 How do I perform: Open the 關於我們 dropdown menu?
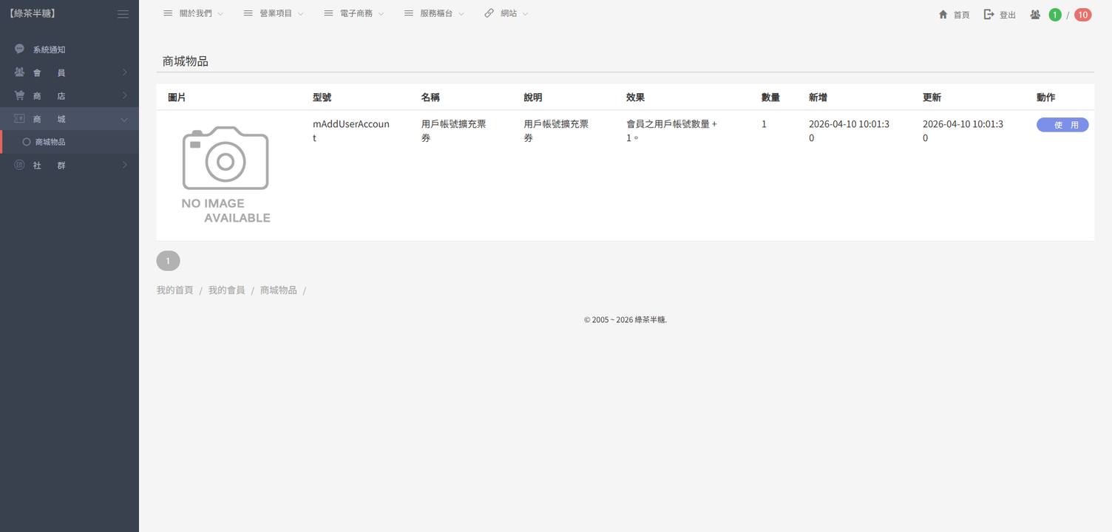(x=194, y=14)
